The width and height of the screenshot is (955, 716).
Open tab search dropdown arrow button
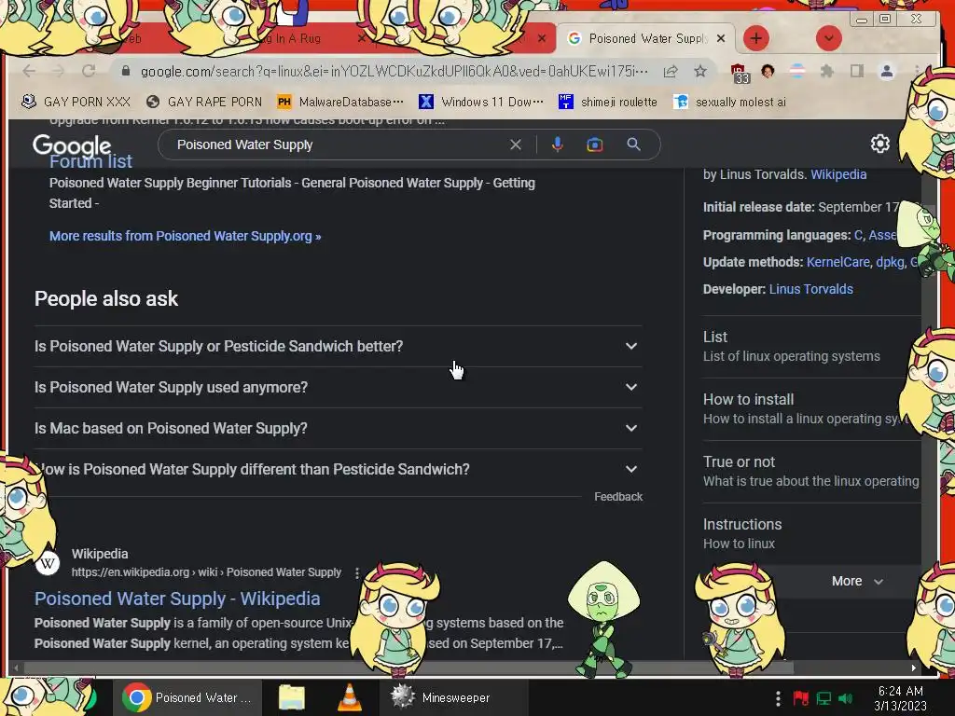(828, 38)
